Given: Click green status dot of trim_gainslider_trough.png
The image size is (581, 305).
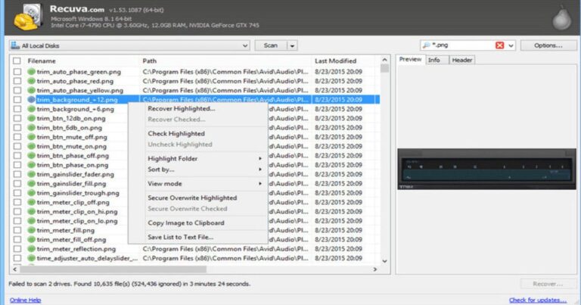Looking at the screenshot, I should [32, 193].
